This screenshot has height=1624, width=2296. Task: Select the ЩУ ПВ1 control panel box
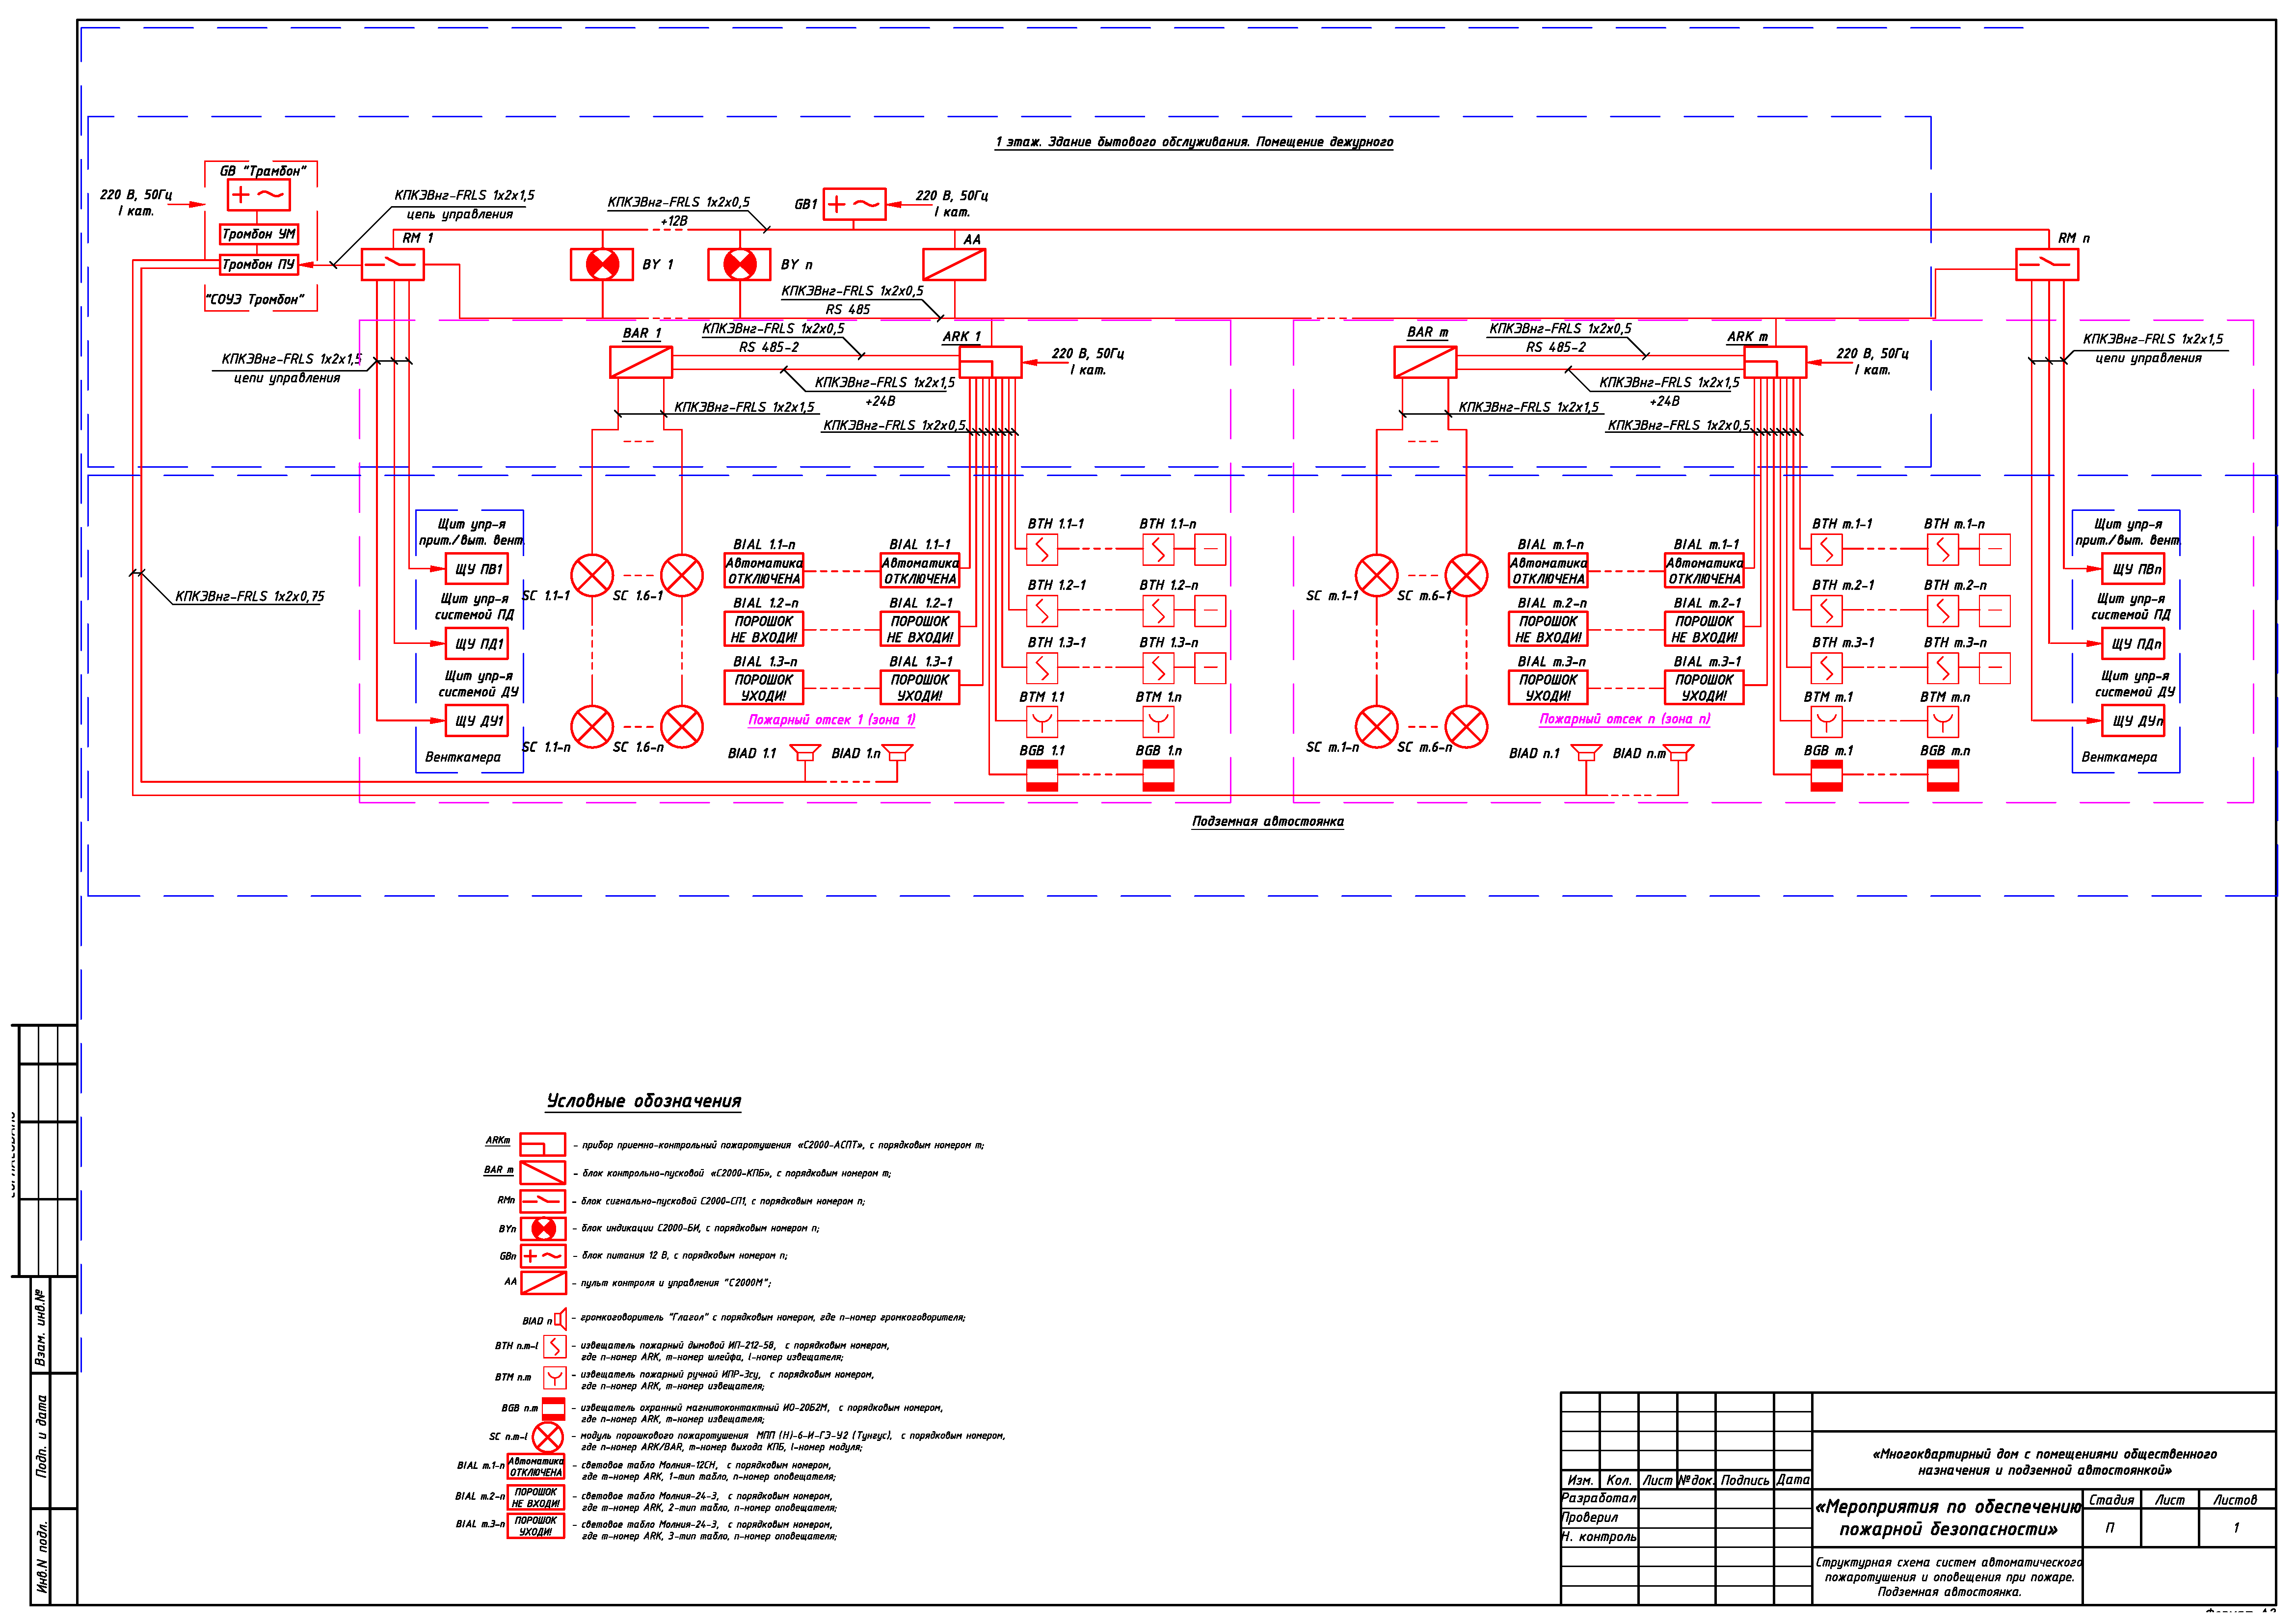(x=477, y=569)
